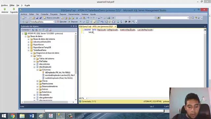Screen dimensions: 211x119
Task: Click the Siguiente arrow in the PDF viewer window
Action: coord(14,10)
